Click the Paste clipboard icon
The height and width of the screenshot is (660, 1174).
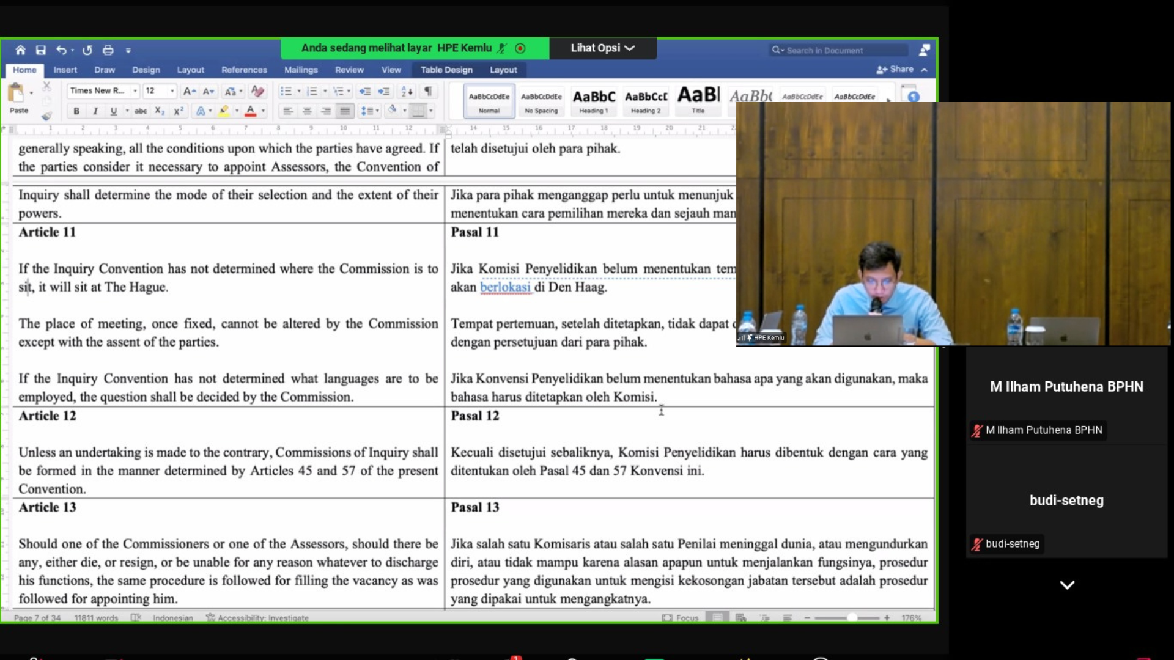[x=16, y=93]
